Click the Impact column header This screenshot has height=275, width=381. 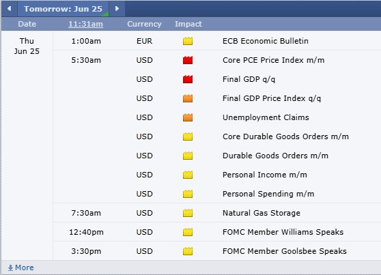click(188, 24)
